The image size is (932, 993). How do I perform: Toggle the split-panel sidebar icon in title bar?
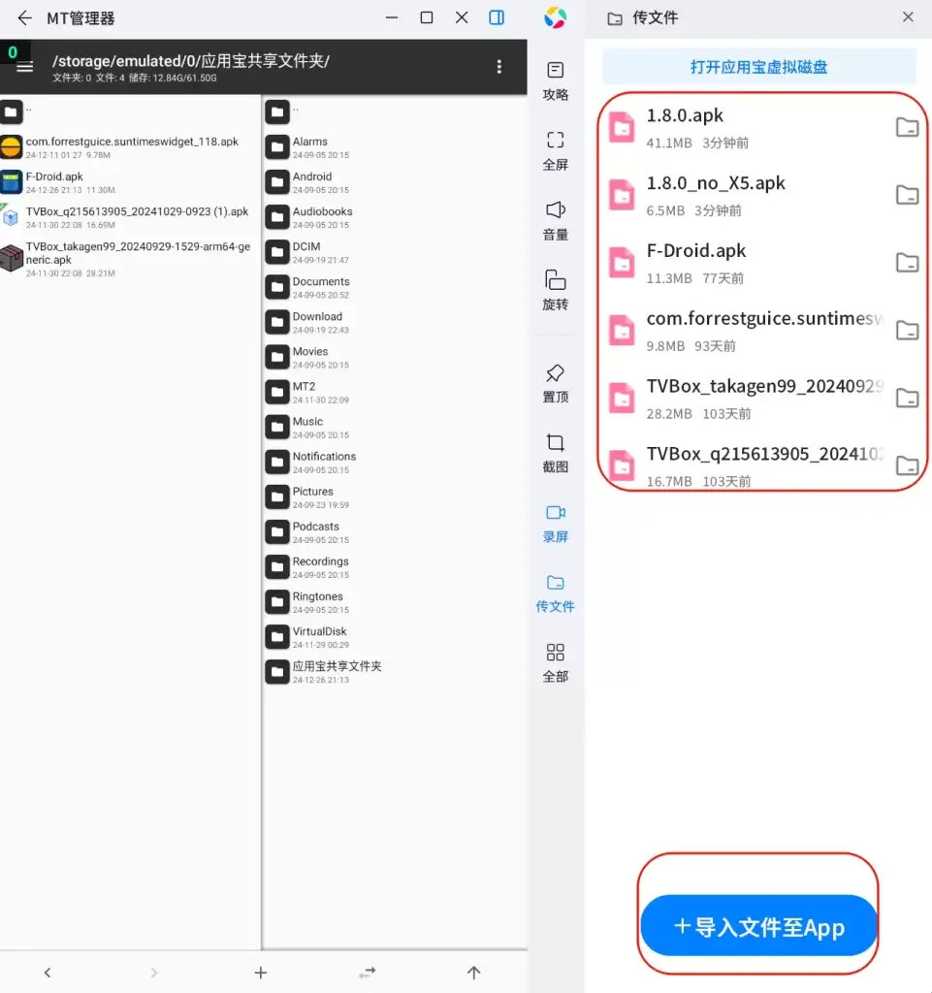tap(497, 17)
